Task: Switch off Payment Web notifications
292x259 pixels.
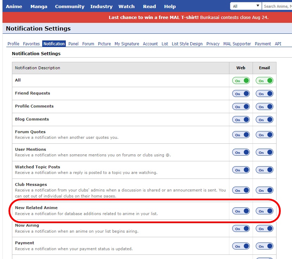Action: pyautogui.click(x=241, y=246)
